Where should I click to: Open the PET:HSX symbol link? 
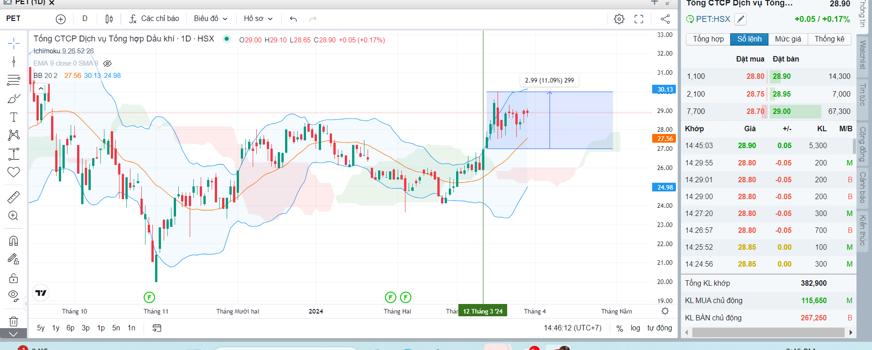[713, 19]
